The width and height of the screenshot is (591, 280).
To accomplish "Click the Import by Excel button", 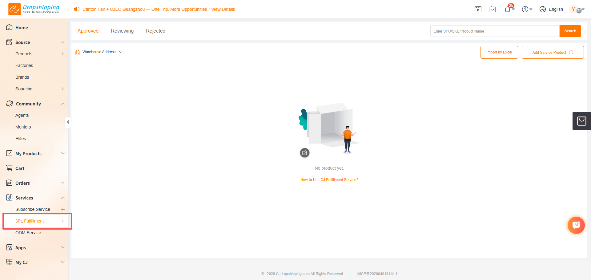I will click(499, 52).
